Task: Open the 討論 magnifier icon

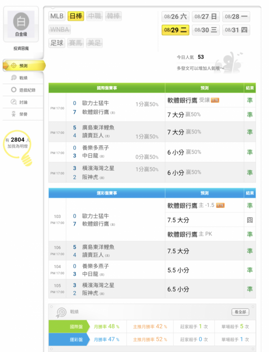Action: click(x=14, y=102)
